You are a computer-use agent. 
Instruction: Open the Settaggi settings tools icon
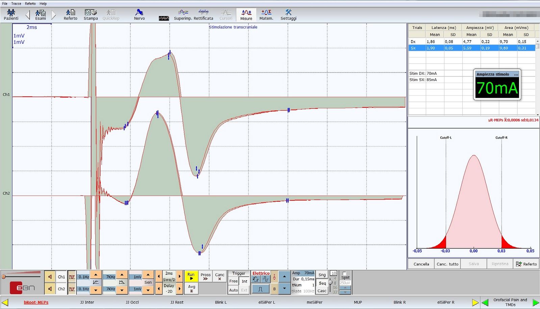(x=288, y=15)
